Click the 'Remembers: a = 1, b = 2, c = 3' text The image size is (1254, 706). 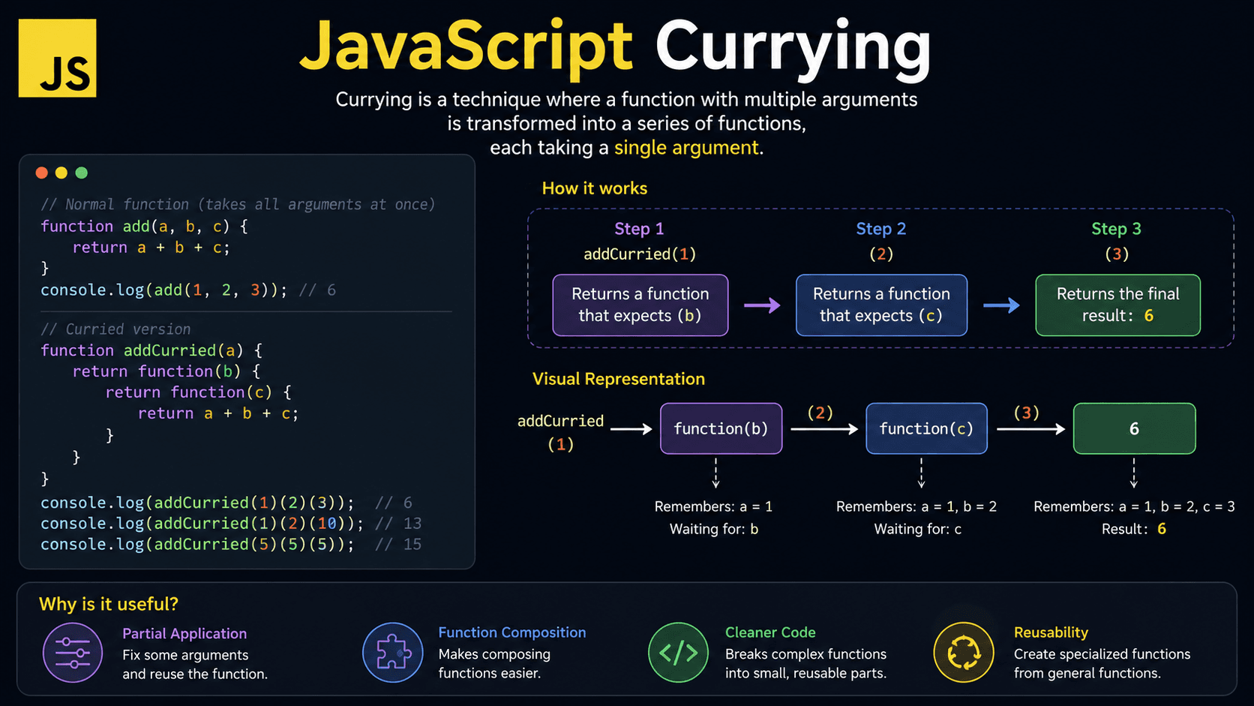[1134, 507]
